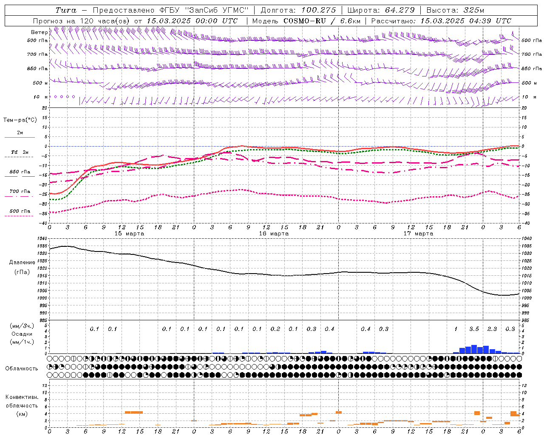Click the '17 марта' date label
The height and width of the screenshot is (435, 544).
(418, 234)
